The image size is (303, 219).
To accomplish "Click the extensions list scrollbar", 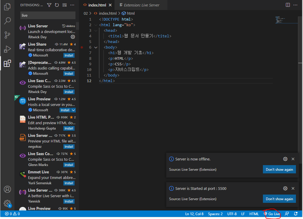I will (78, 26).
